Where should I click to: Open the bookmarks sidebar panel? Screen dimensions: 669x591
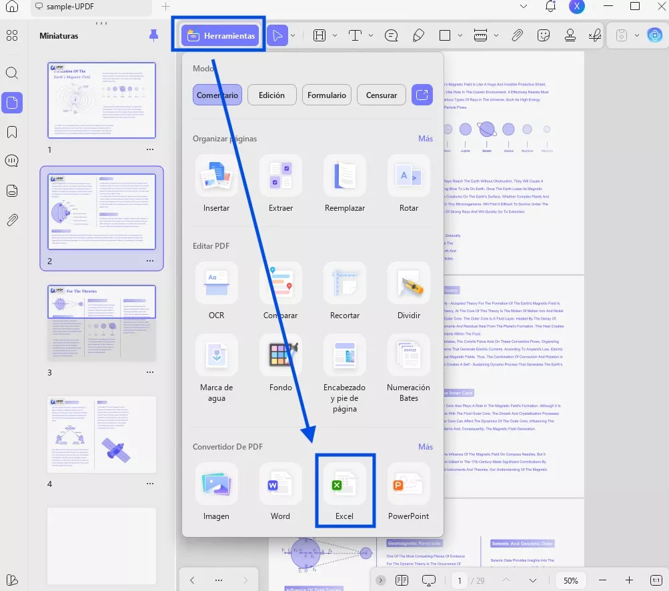tap(12, 132)
